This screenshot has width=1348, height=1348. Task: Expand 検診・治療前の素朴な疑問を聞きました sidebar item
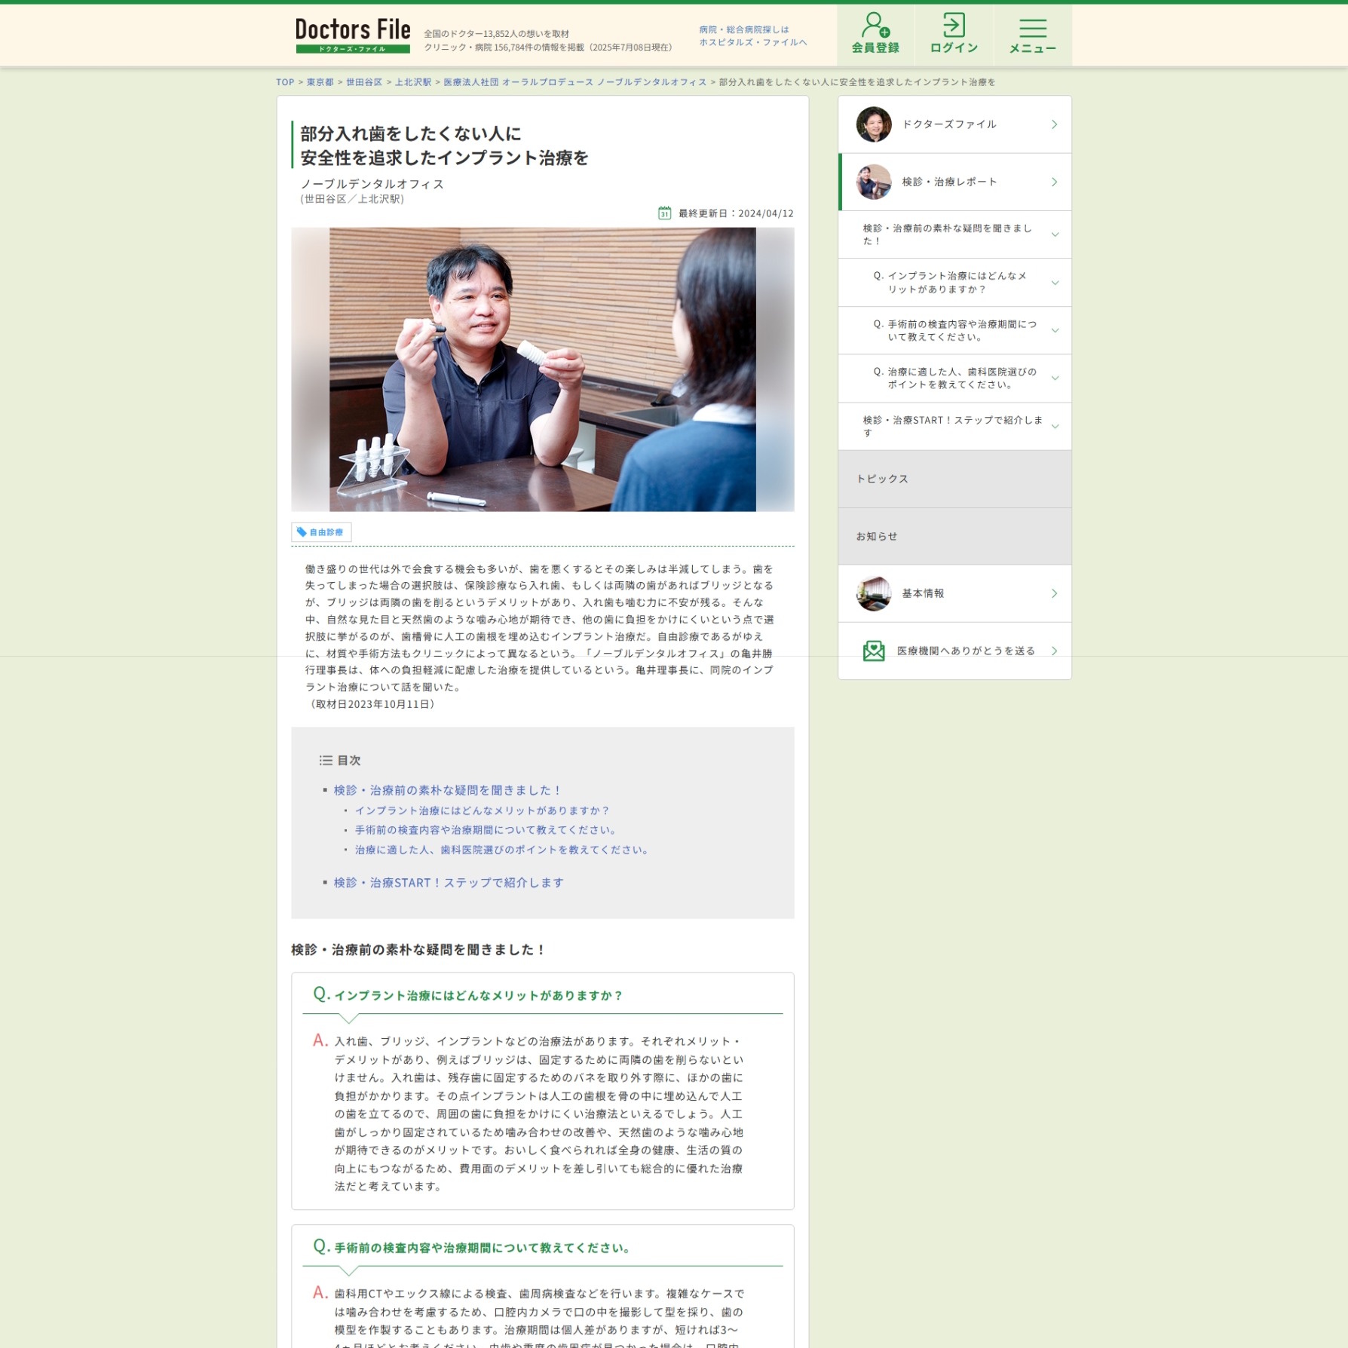tap(954, 234)
